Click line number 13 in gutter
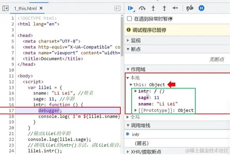230x155 pixels. 11,88
